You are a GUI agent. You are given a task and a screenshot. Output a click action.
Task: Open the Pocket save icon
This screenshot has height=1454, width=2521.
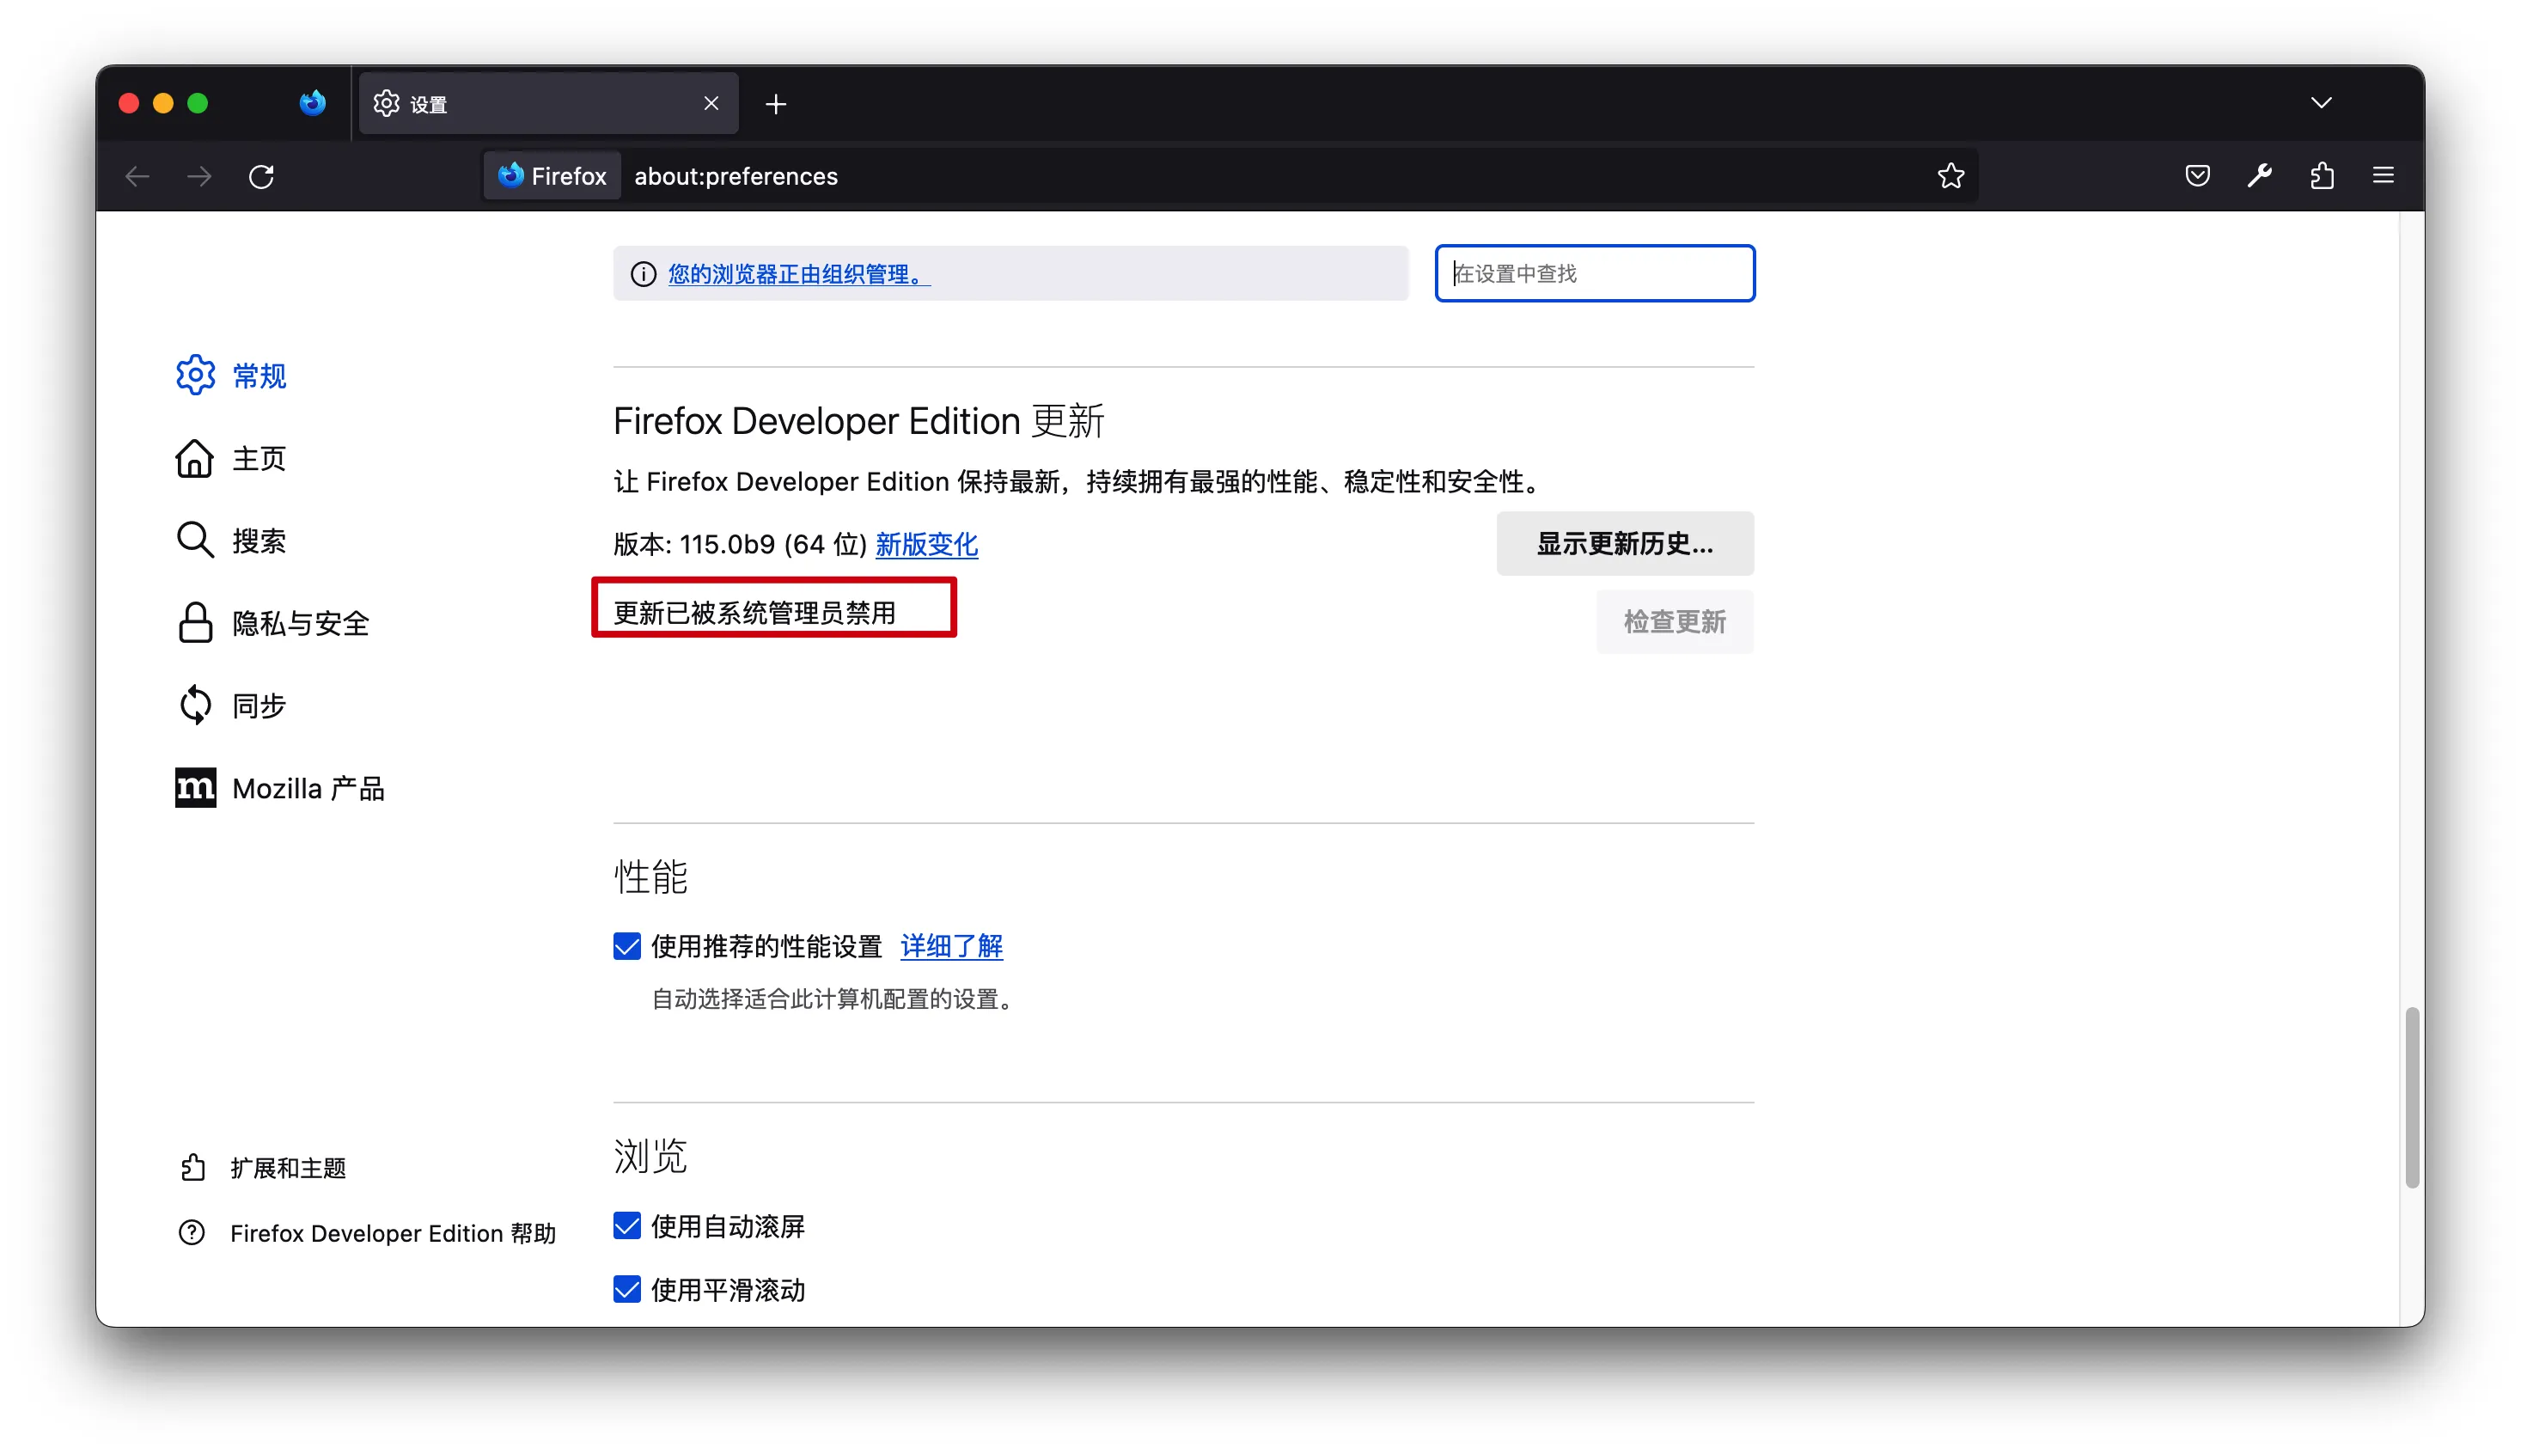click(2198, 176)
